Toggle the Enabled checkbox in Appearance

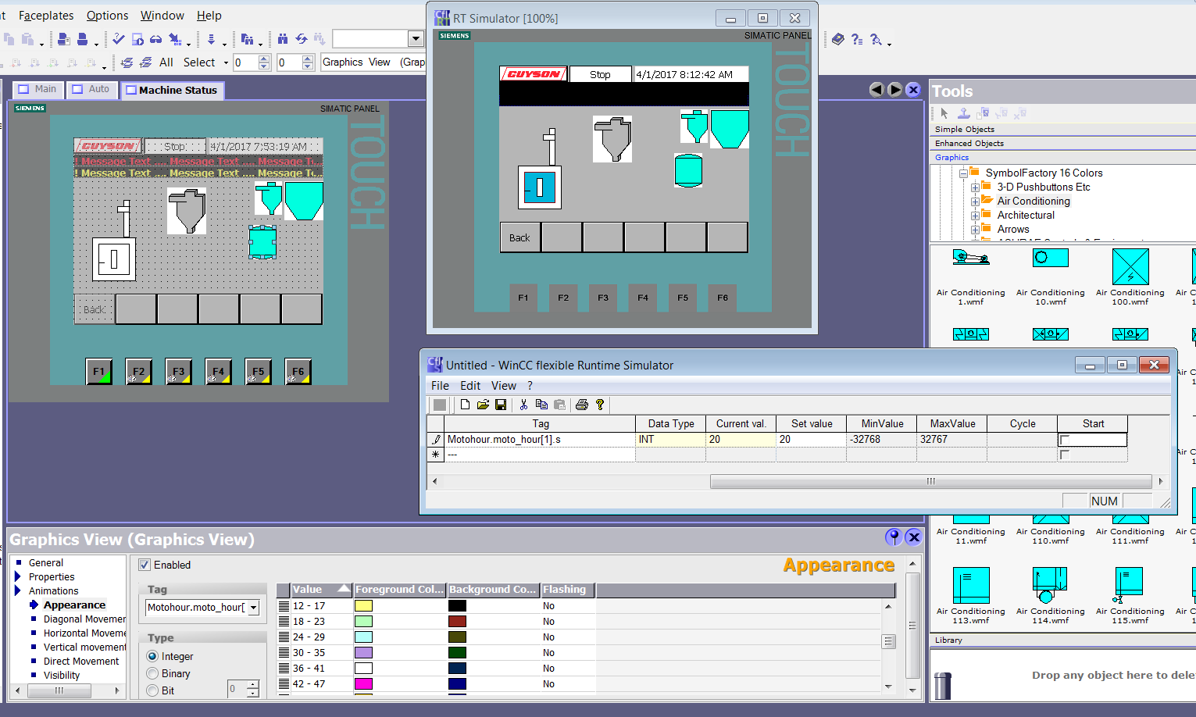pos(145,565)
